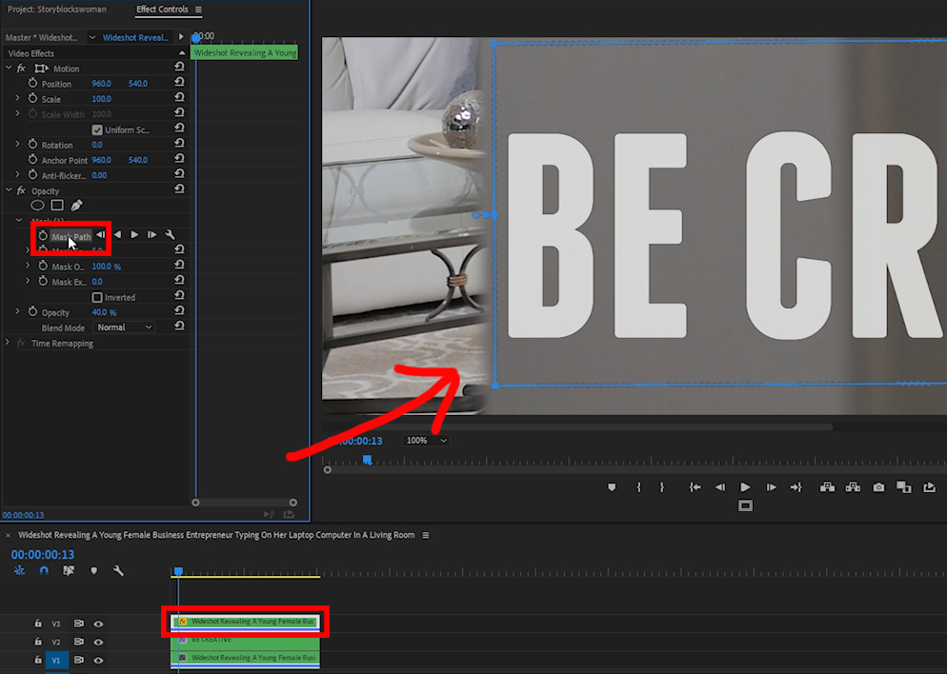The height and width of the screenshot is (674, 947).
Task: Open Timeline Display Settings wrench
Action: point(118,570)
